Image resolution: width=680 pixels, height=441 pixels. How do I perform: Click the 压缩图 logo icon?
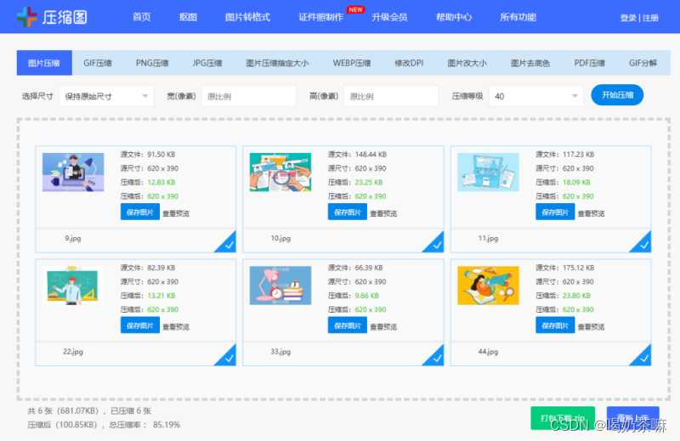pyautogui.click(x=27, y=17)
